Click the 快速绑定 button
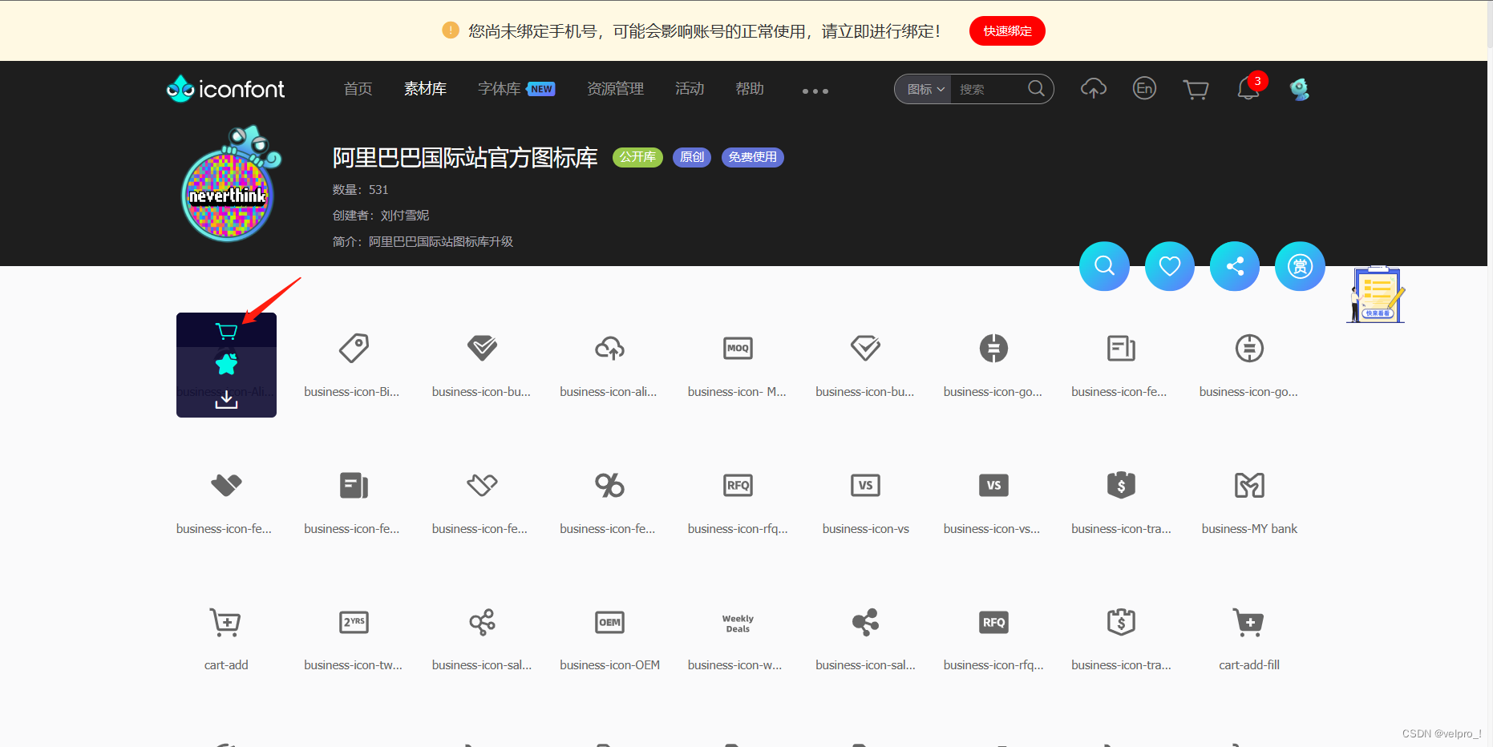 [x=1007, y=31]
